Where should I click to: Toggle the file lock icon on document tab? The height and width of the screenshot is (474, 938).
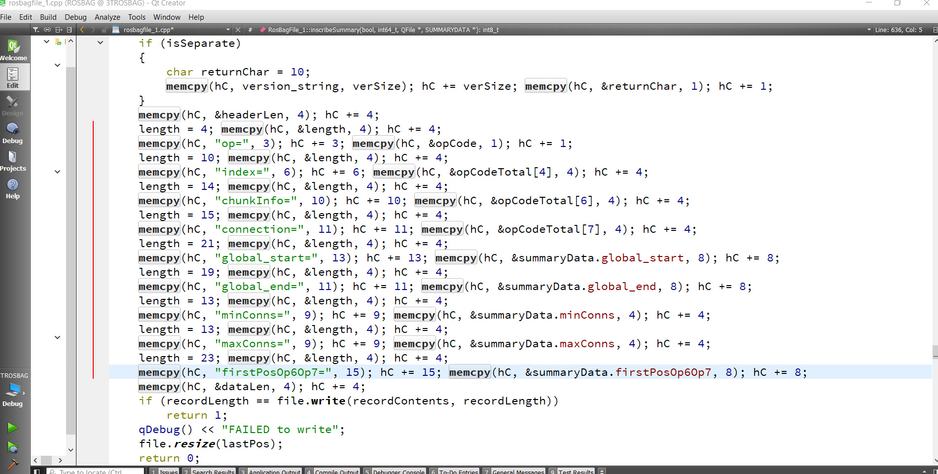(105, 30)
